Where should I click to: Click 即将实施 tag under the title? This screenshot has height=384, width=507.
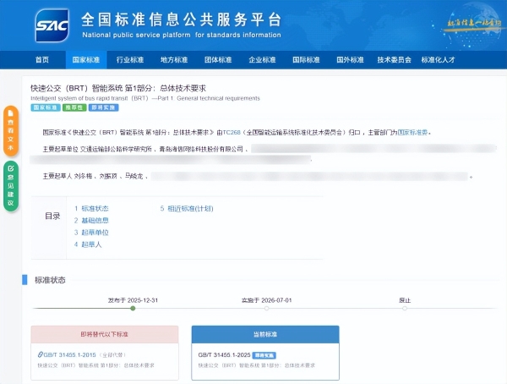click(103, 107)
